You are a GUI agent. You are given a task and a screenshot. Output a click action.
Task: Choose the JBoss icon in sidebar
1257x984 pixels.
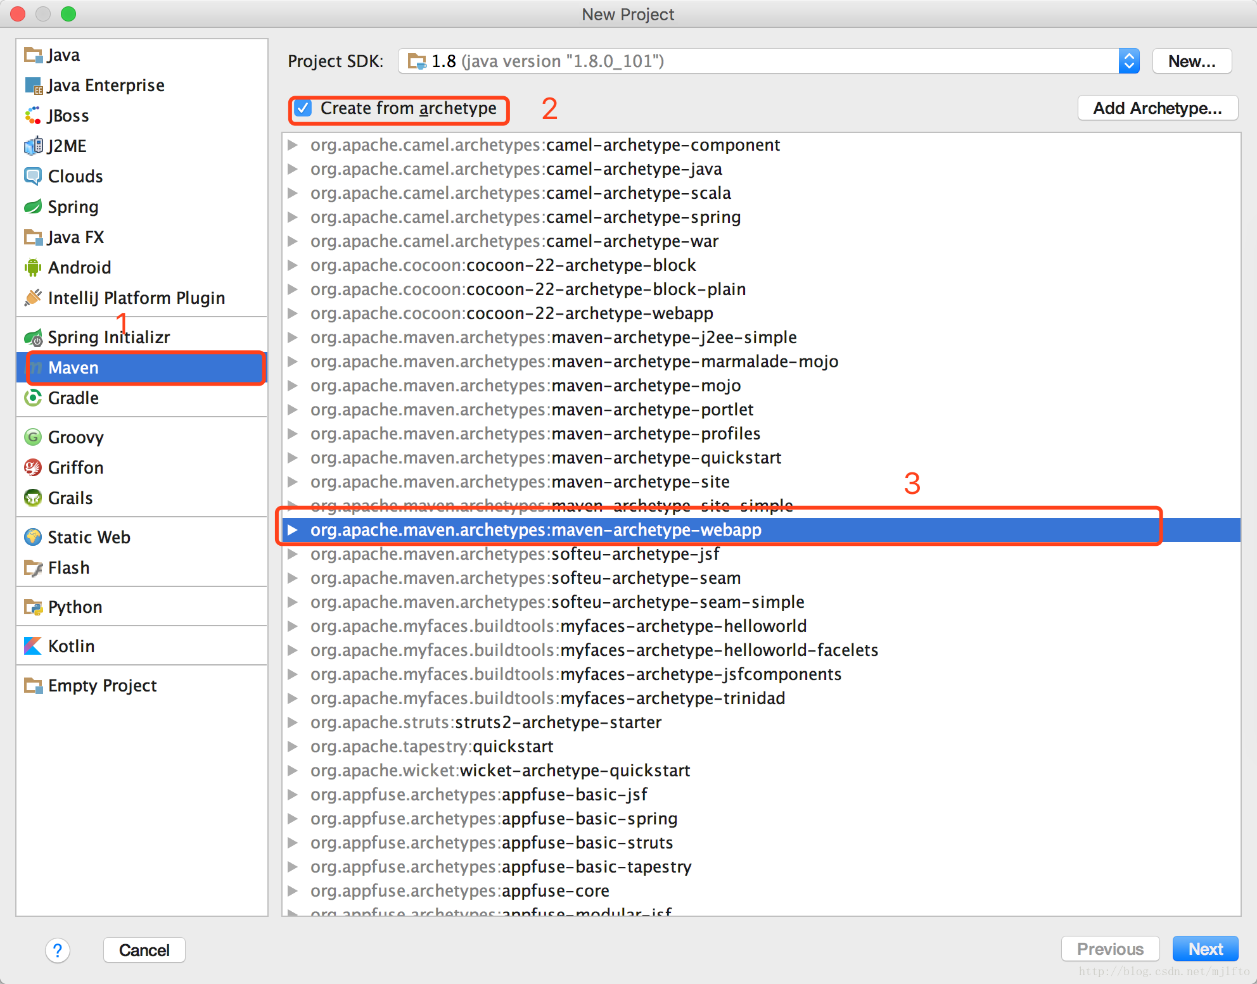(x=33, y=116)
